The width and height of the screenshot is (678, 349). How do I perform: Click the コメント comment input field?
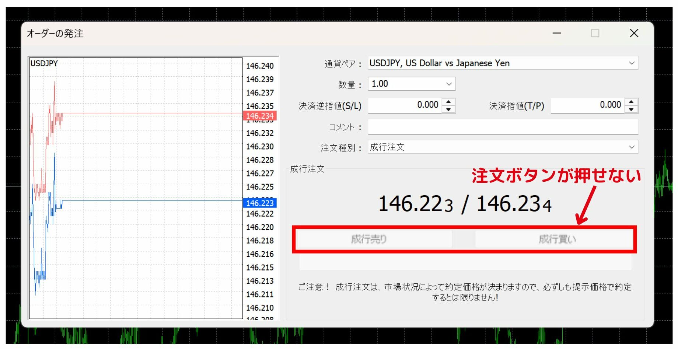tap(503, 127)
